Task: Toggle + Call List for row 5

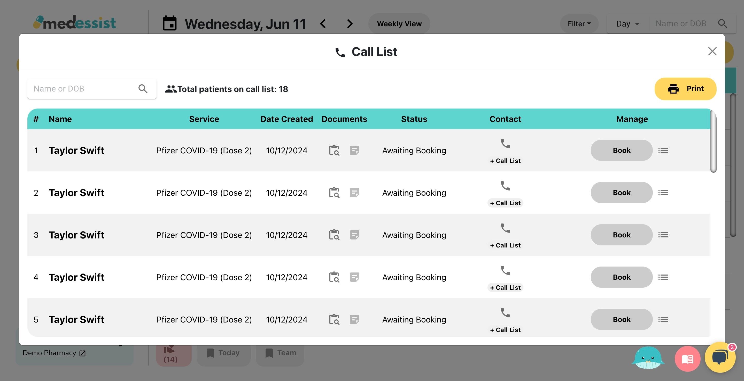Action: [x=505, y=330]
